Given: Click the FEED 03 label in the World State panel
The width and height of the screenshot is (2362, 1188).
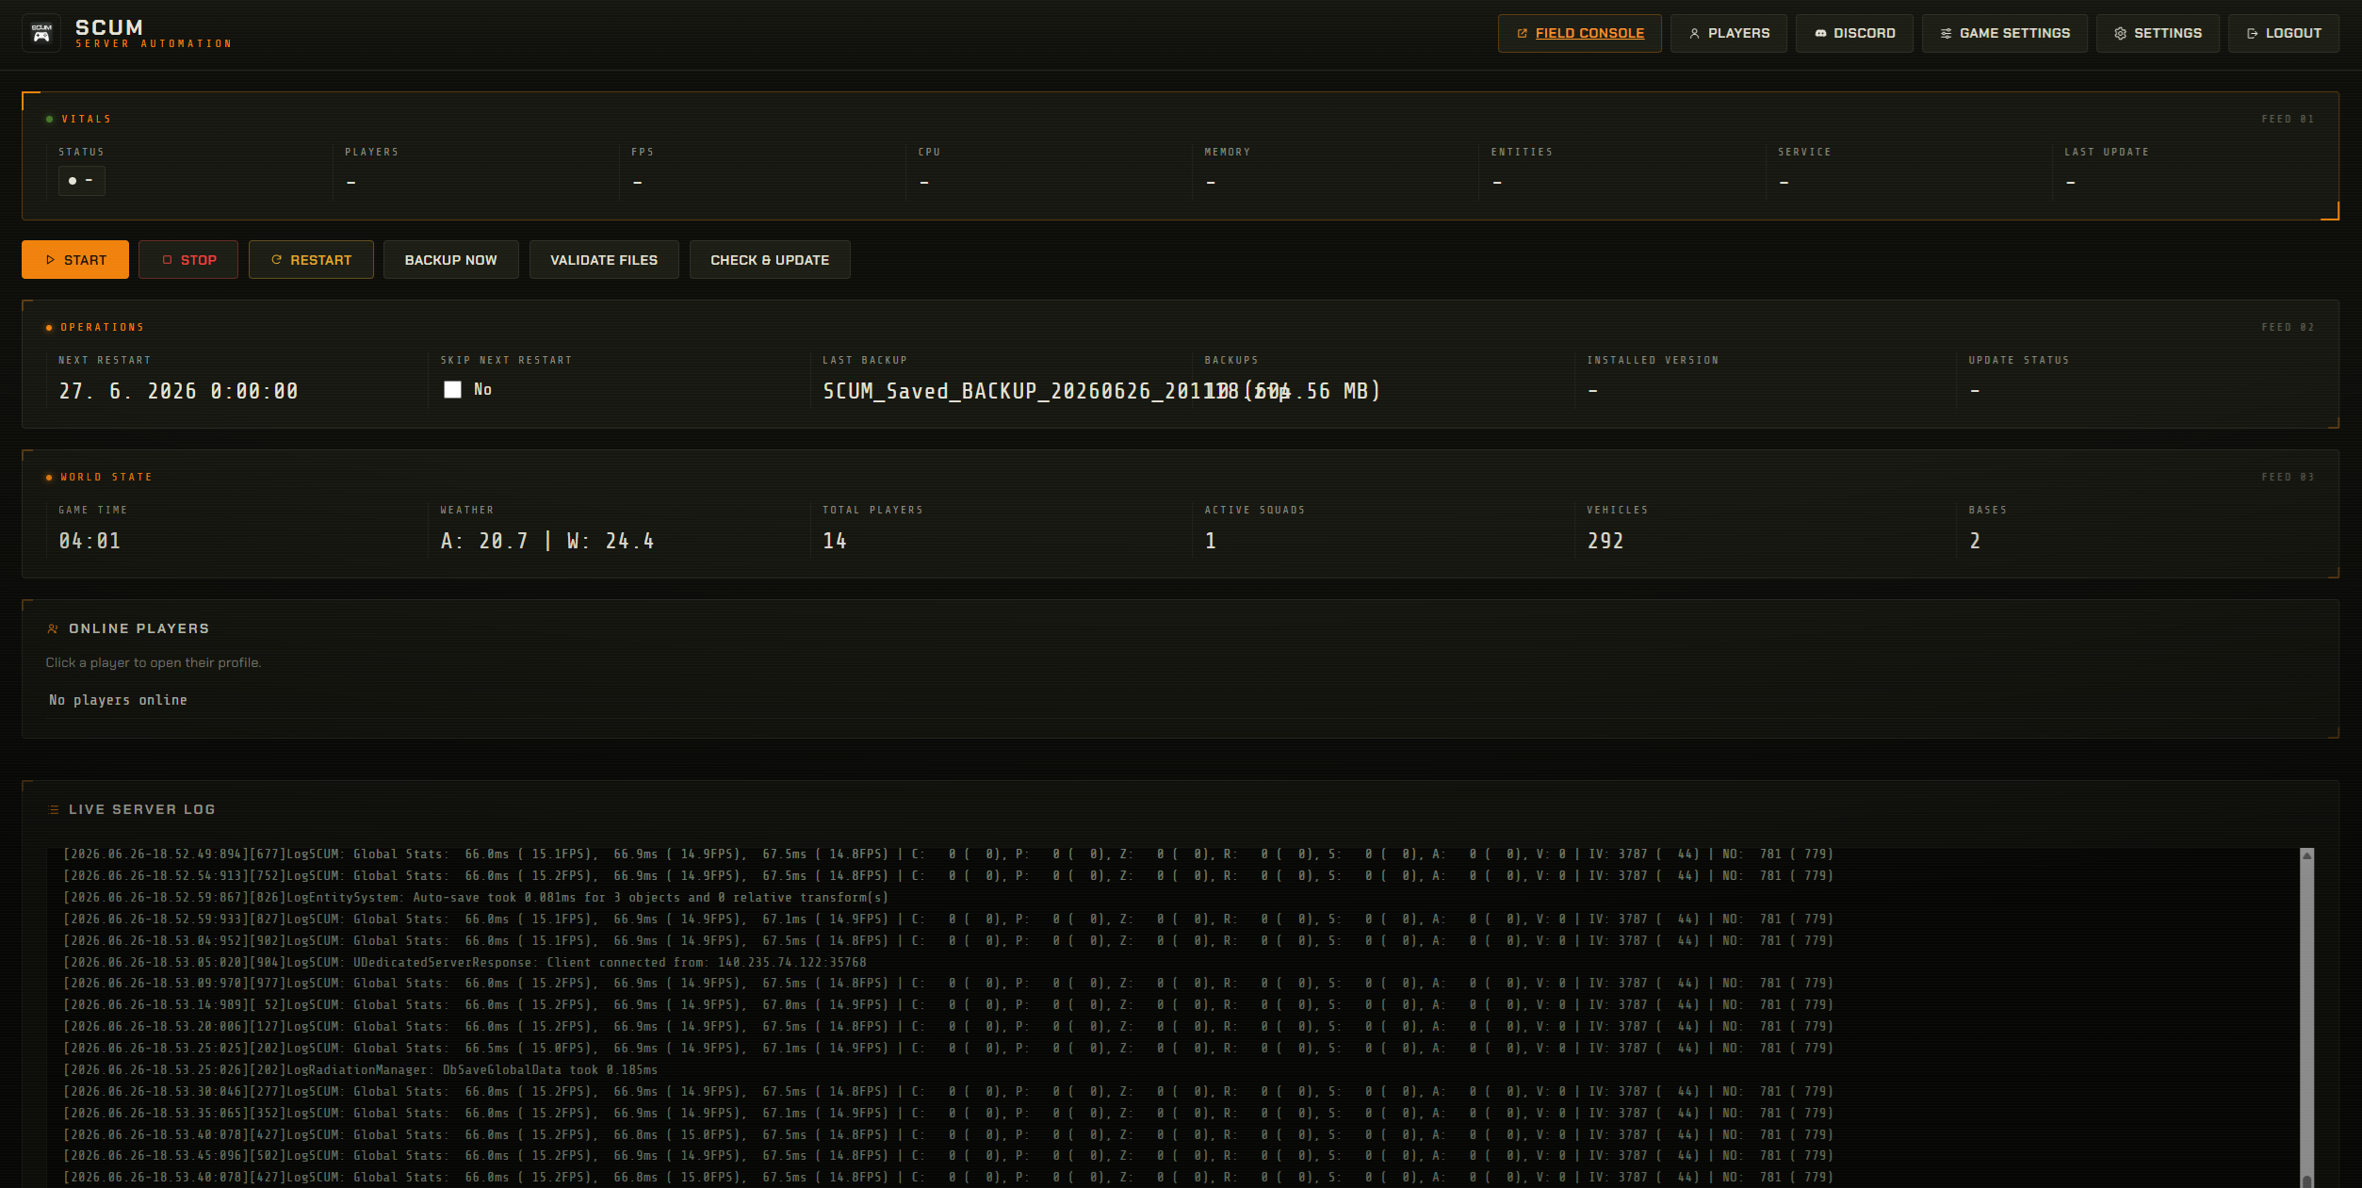Looking at the screenshot, I should tap(2288, 478).
